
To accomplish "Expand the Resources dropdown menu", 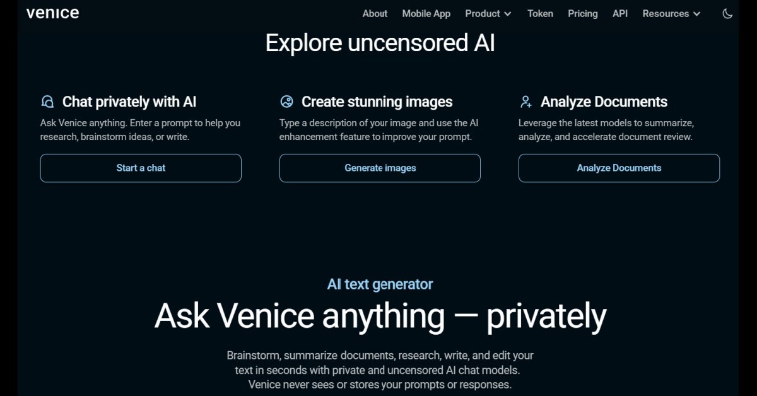I will click(671, 13).
